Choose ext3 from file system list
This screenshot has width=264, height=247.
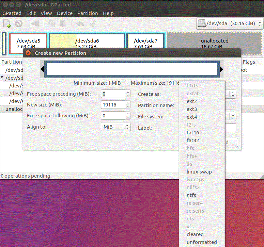pyautogui.click(x=202, y=109)
